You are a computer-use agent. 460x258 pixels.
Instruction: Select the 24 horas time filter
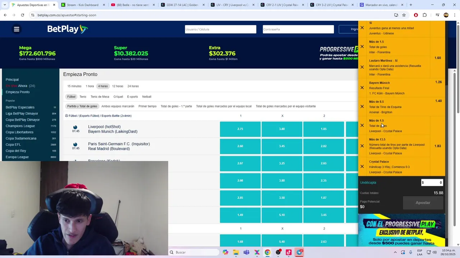pyautogui.click(x=133, y=86)
